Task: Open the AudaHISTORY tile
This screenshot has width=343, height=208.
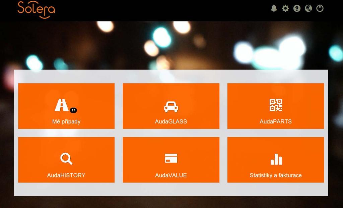Action: coord(66,160)
